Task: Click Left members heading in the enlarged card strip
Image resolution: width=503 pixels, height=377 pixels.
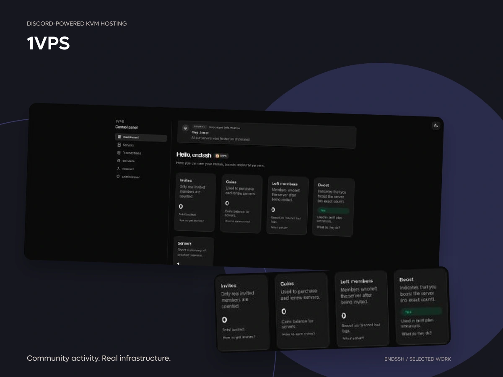Action: 356,281
